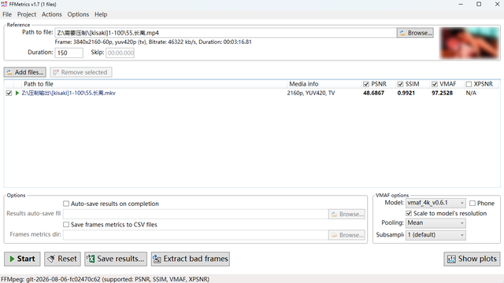Open the File menu
Image resolution: width=504 pixels, height=283 pixels.
click(x=7, y=14)
